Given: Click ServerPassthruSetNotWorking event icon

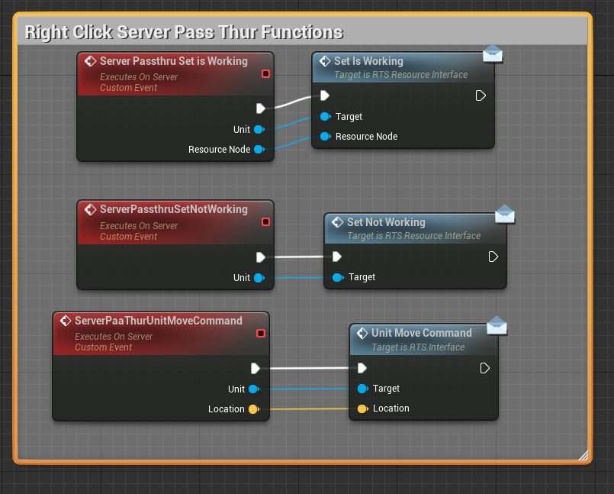Looking at the screenshot, I should (x=90, y=210).
